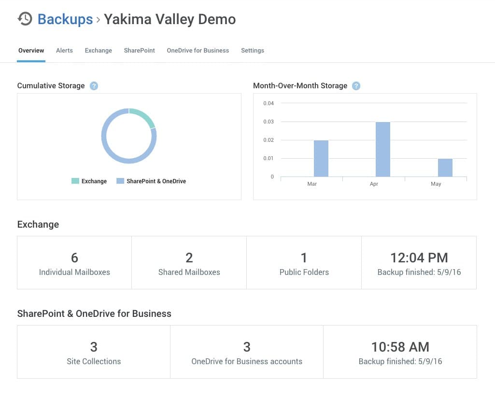Click the Yakima Valley Demo breadcrumb title
This screenshot has width=495, height=395.
(x=170, y=19)
